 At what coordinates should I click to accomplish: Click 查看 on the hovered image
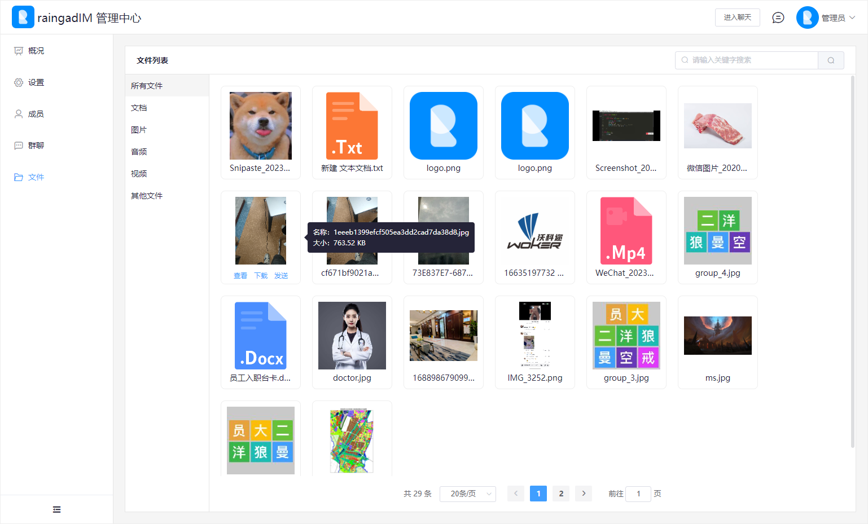240,276
